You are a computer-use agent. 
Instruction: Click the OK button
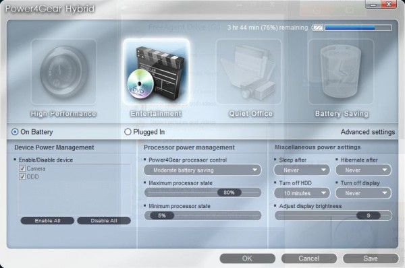pyautogui.click(x=247, y=259)
